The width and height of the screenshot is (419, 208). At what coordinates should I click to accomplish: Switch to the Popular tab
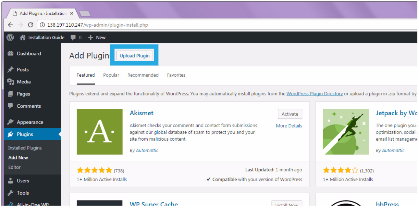pyautogui.click(x=111, y=75)
